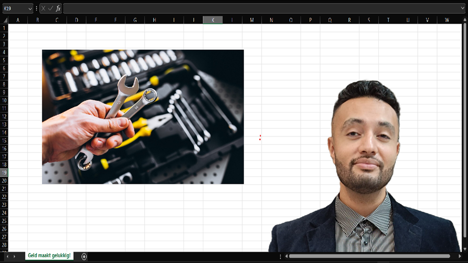
Task: Click the horizontal scrollbar thumb
Action: (369, 256)
